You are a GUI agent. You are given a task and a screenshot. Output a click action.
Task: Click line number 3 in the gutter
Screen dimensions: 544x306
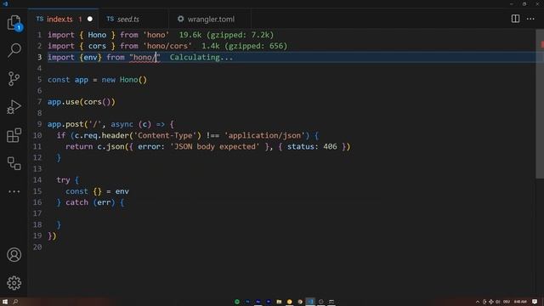coord(40,57)
